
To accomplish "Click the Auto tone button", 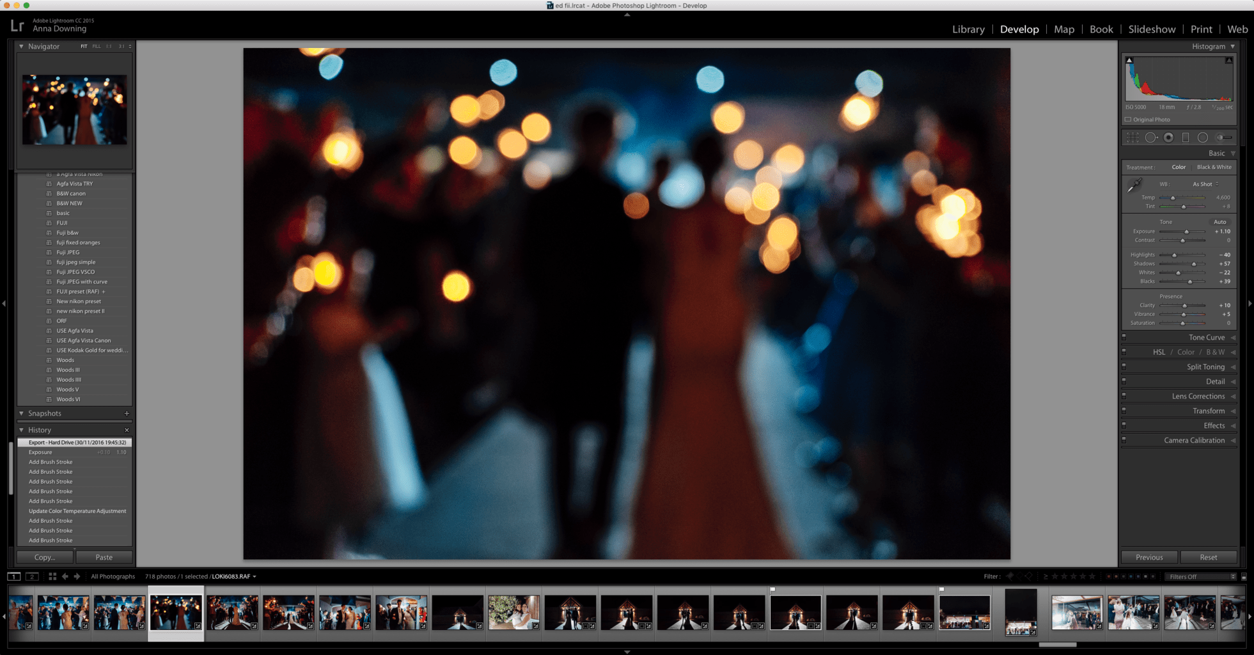I will click(1219, 222).
